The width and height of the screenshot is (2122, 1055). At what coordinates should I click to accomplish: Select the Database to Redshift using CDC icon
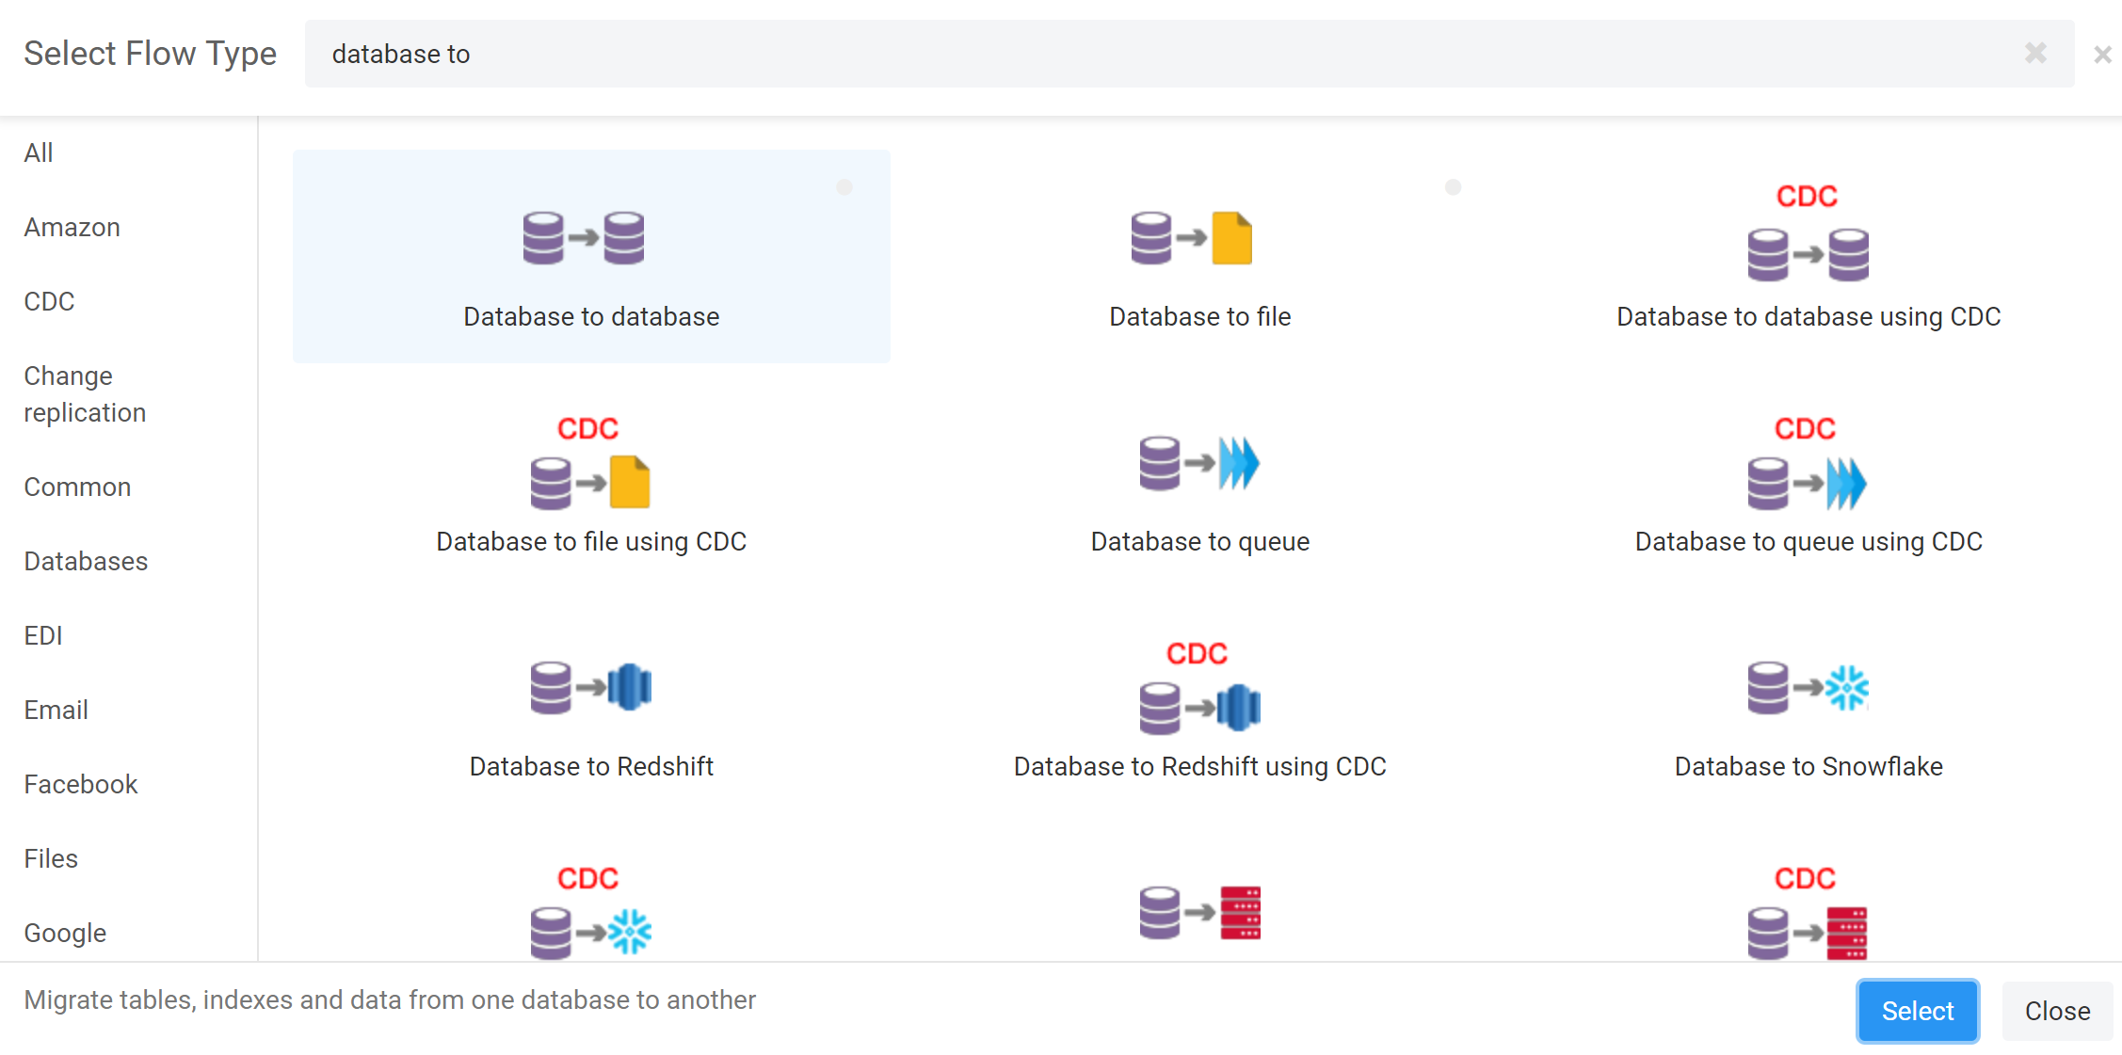1198,687
